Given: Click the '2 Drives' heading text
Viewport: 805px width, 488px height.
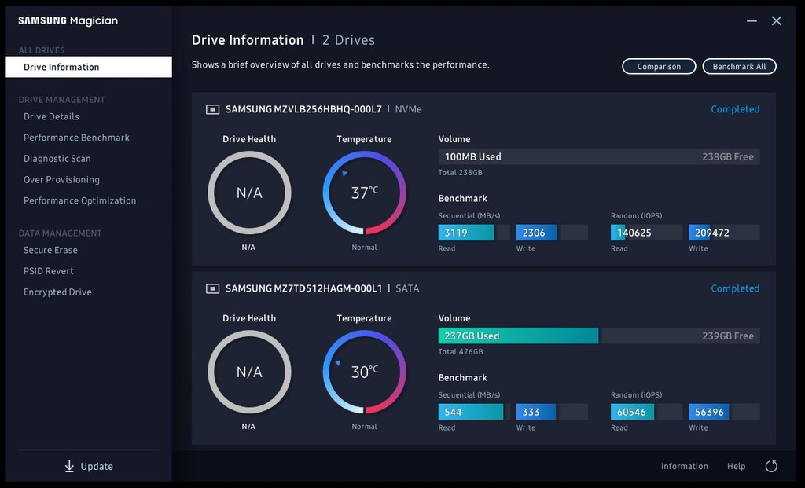Looking at the screenshot, I should (x=348, y=40).
